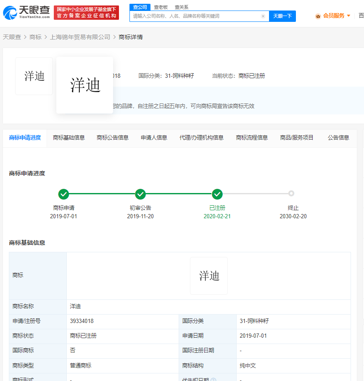Select the 查关系 search tab
Screen dimensions: 364x381
(182, 7)
